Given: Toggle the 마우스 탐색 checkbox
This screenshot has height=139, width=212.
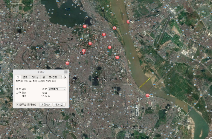Looking at the screenshot, I should pos(18,105).
